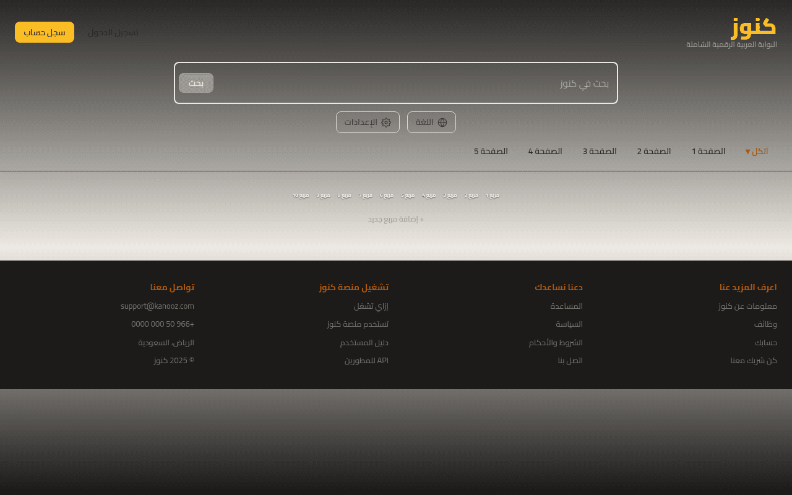Click the gear icon on الإعدادات button
Screen dimensions: 792x495
385,123
